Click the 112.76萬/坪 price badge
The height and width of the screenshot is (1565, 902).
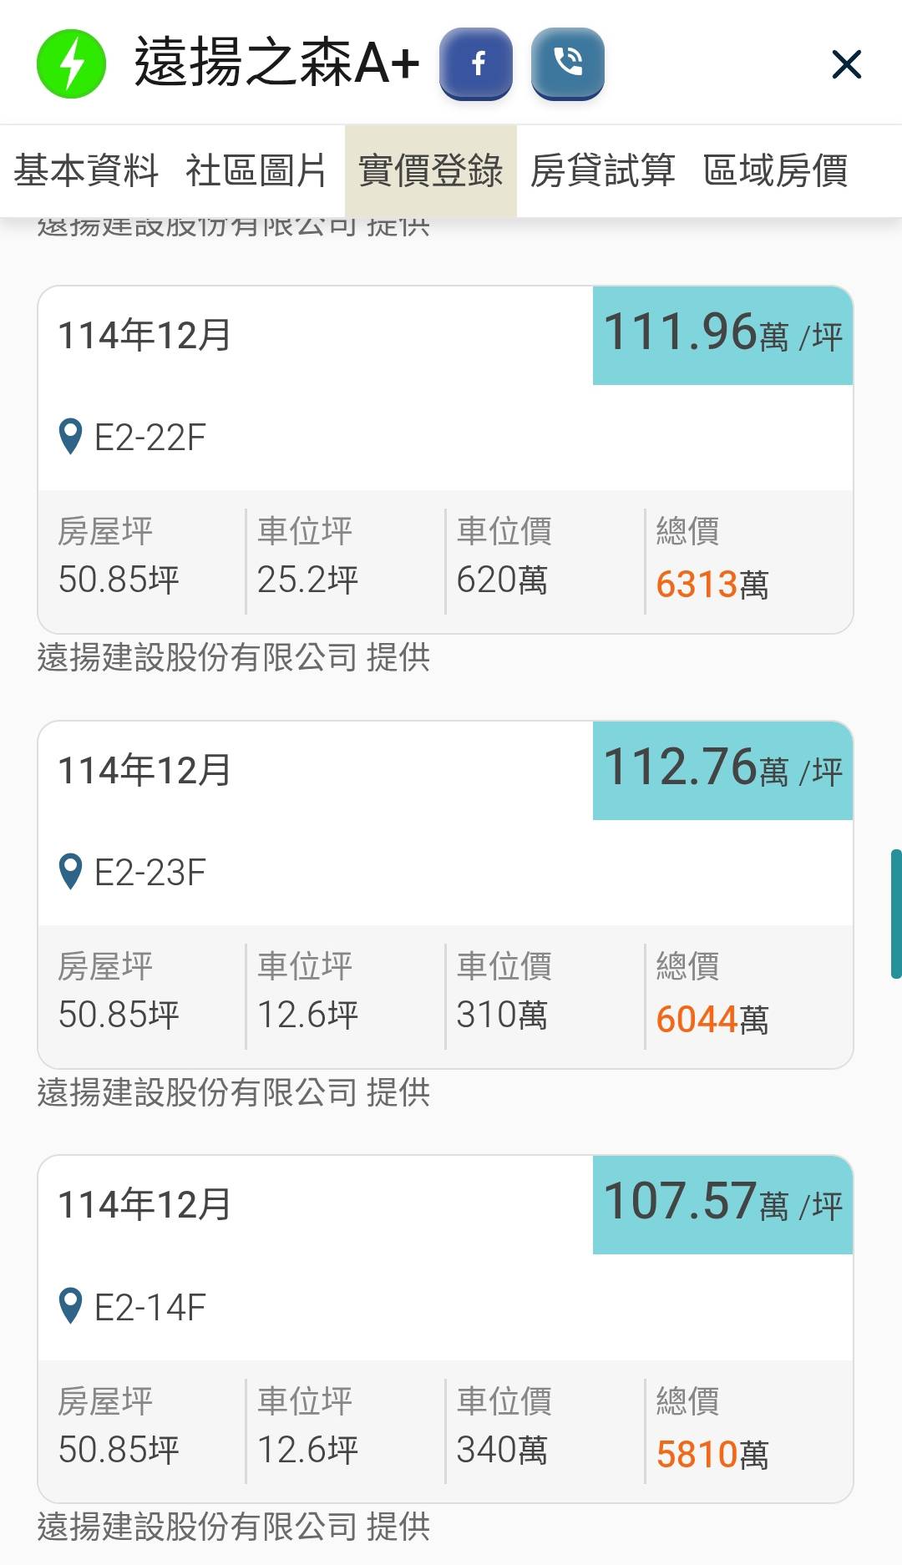click(722, 770)
